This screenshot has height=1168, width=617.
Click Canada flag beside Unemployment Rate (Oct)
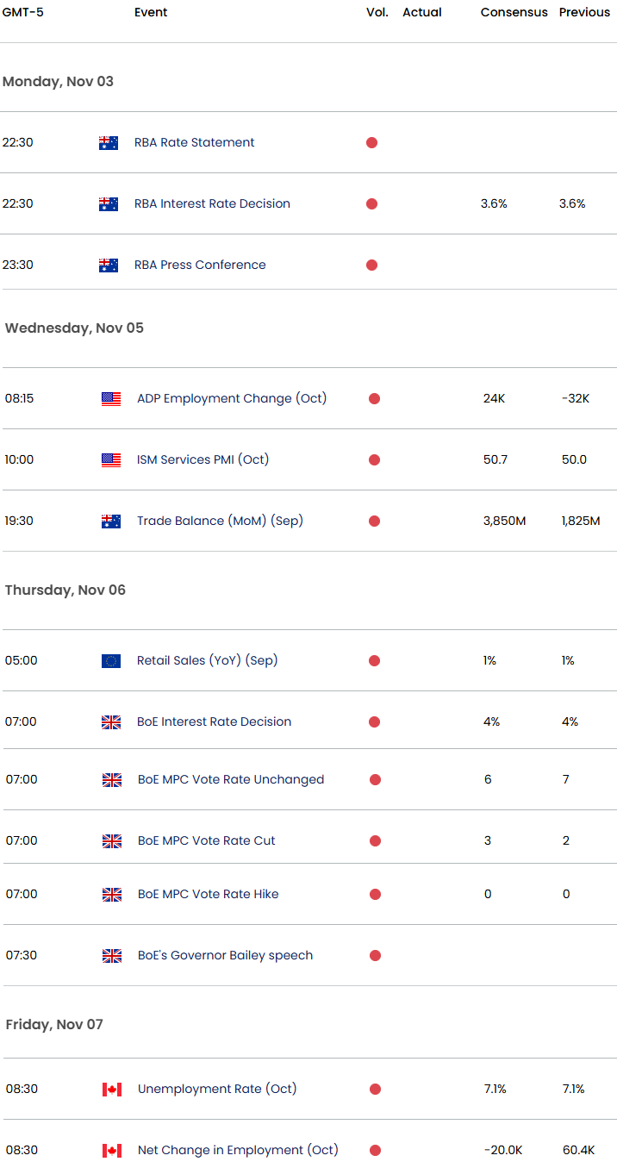(112, 1090)
